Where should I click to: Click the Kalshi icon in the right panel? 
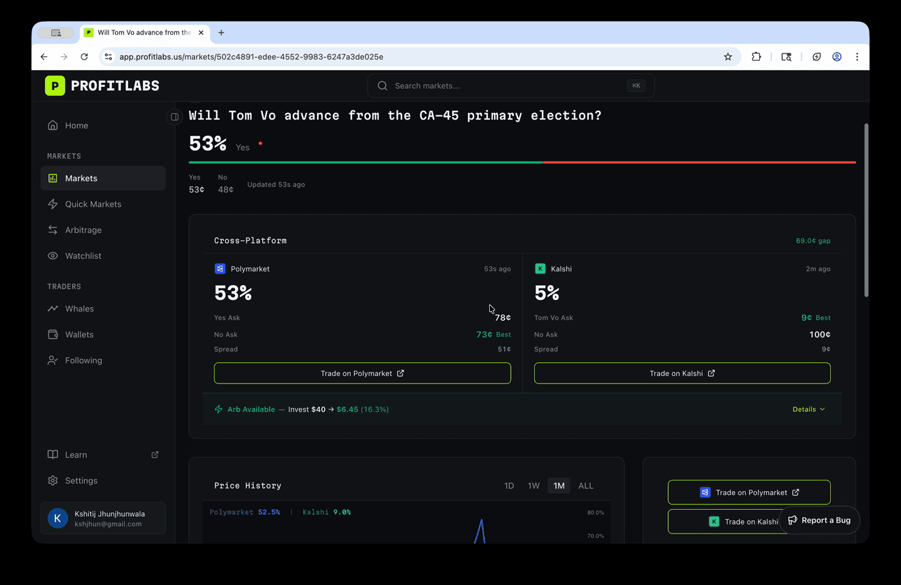pyautogui.click(x=714, y=522)
